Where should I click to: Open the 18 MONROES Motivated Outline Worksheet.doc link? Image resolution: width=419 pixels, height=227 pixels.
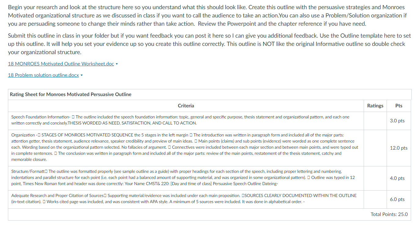point(61,64)
